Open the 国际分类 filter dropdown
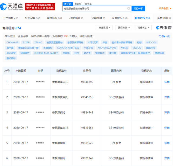 point(124,28)
